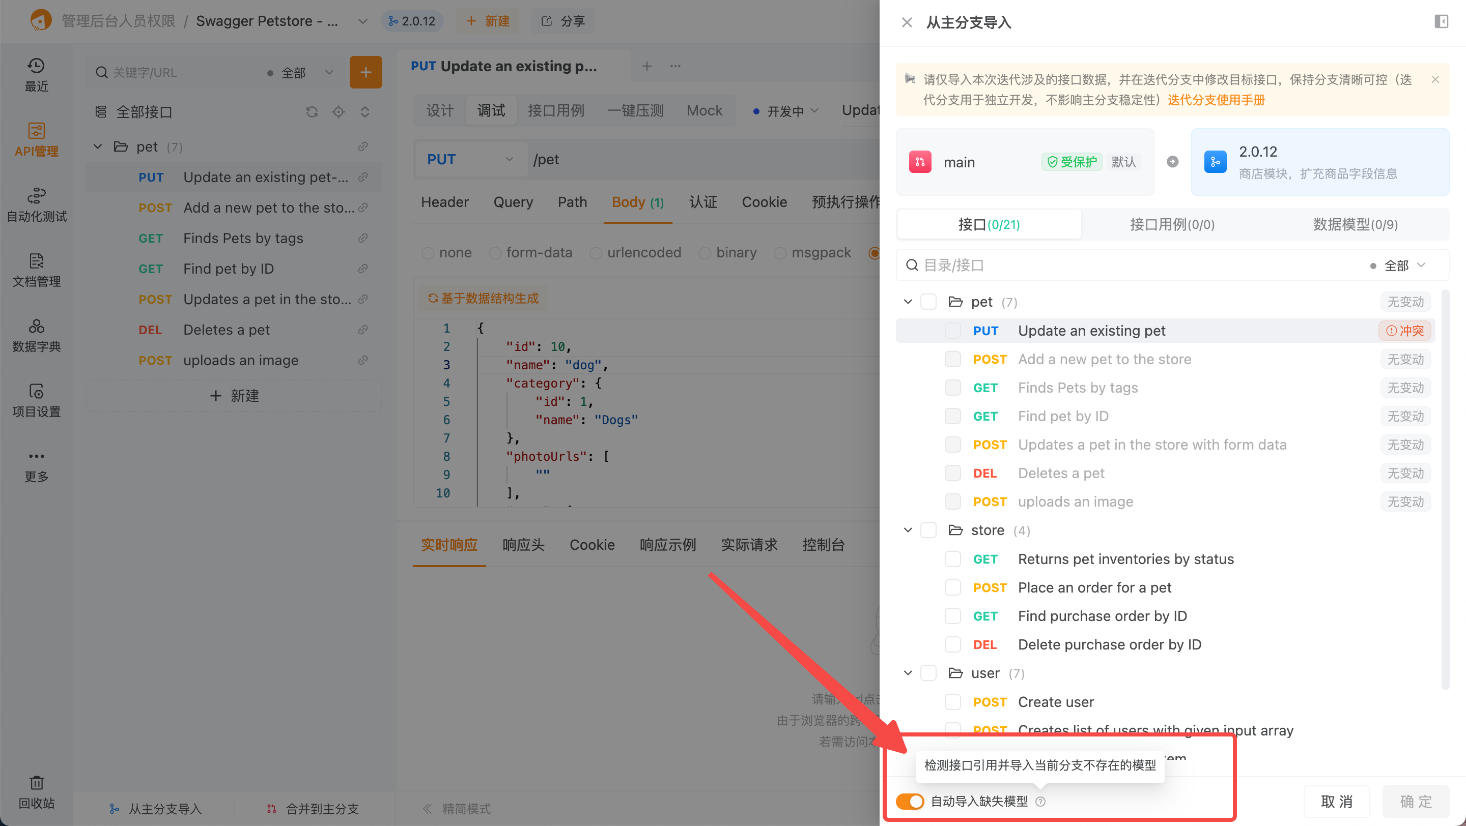The width and height of the screenshot is (1466, 826).
Task: Switch to the 数据模型(0/9) tab
Action: [x=1355, y=224]
